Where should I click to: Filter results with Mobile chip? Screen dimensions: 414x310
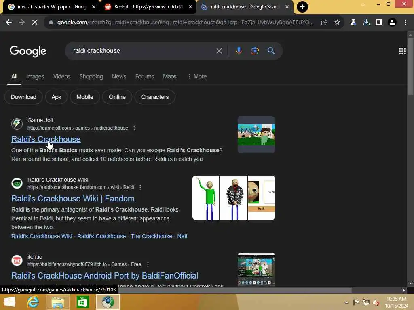(85, 97)
